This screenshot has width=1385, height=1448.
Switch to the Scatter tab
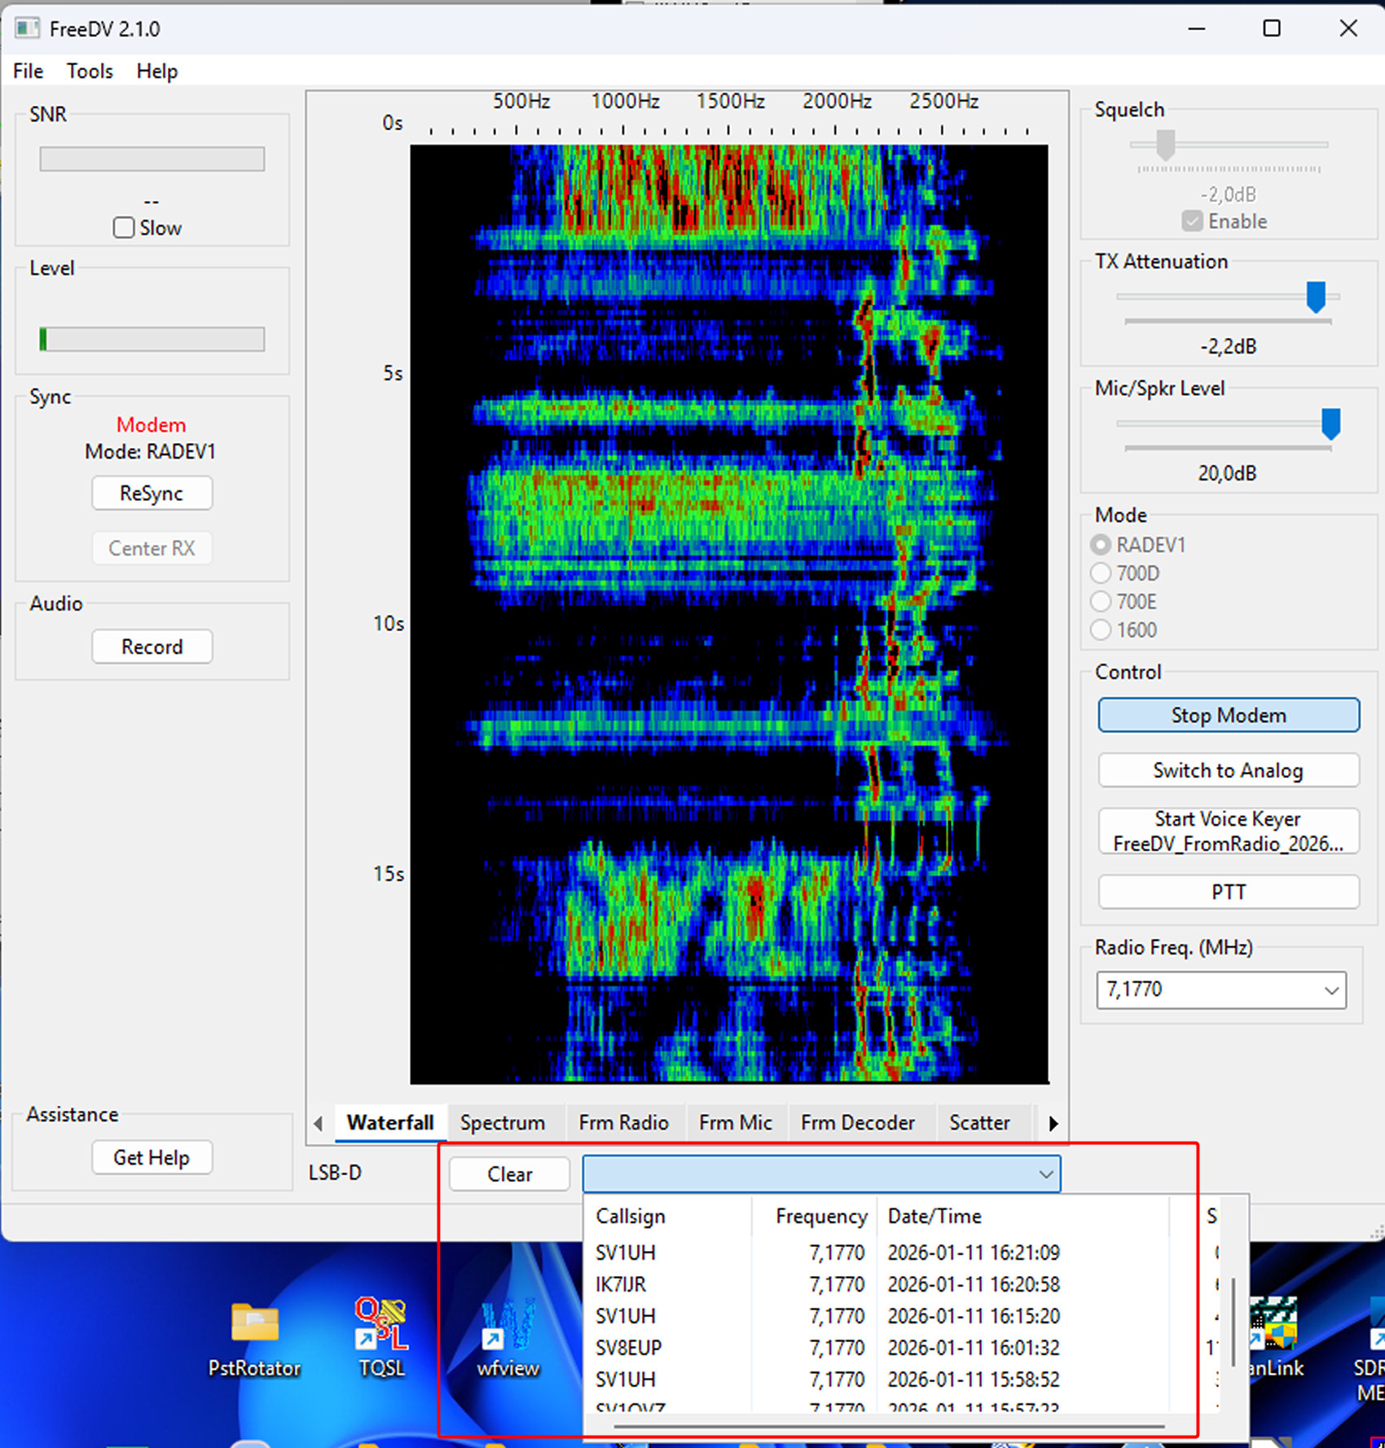click(x=978, y=1123)
